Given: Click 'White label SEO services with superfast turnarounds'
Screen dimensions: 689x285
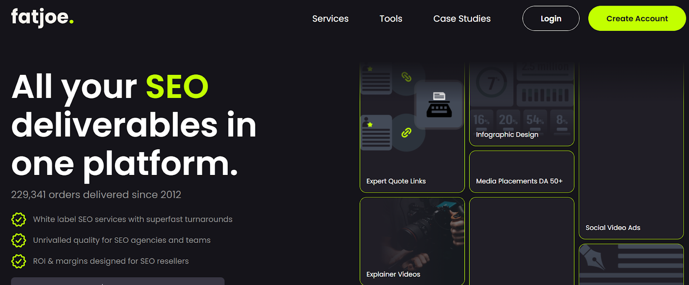Looking at the screenshot, I should (133, 219).
